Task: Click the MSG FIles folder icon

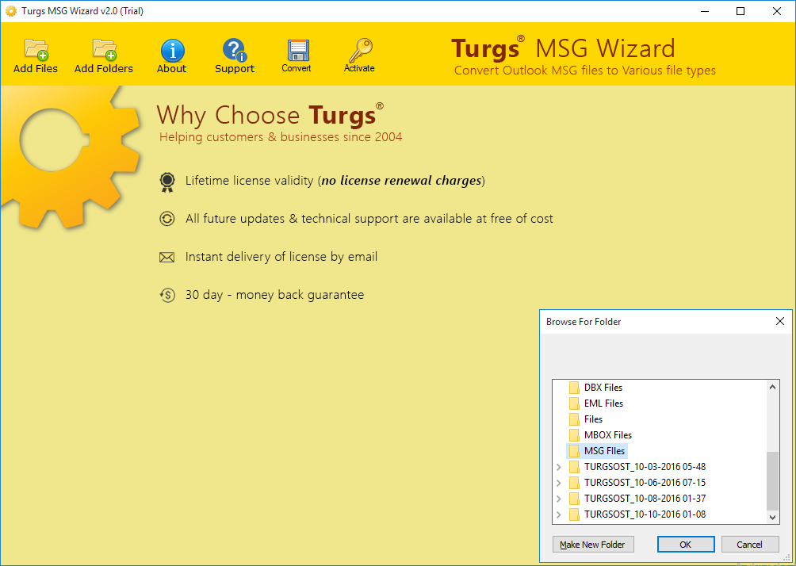Action: coord(574,451)
